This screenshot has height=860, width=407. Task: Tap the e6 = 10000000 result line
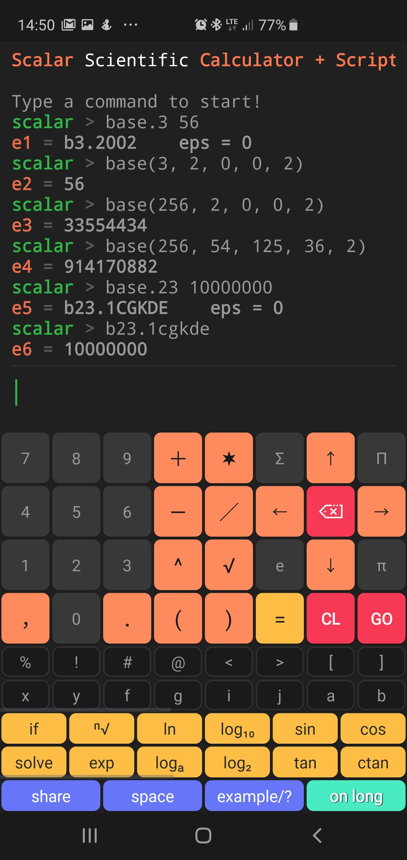[79, 349]
